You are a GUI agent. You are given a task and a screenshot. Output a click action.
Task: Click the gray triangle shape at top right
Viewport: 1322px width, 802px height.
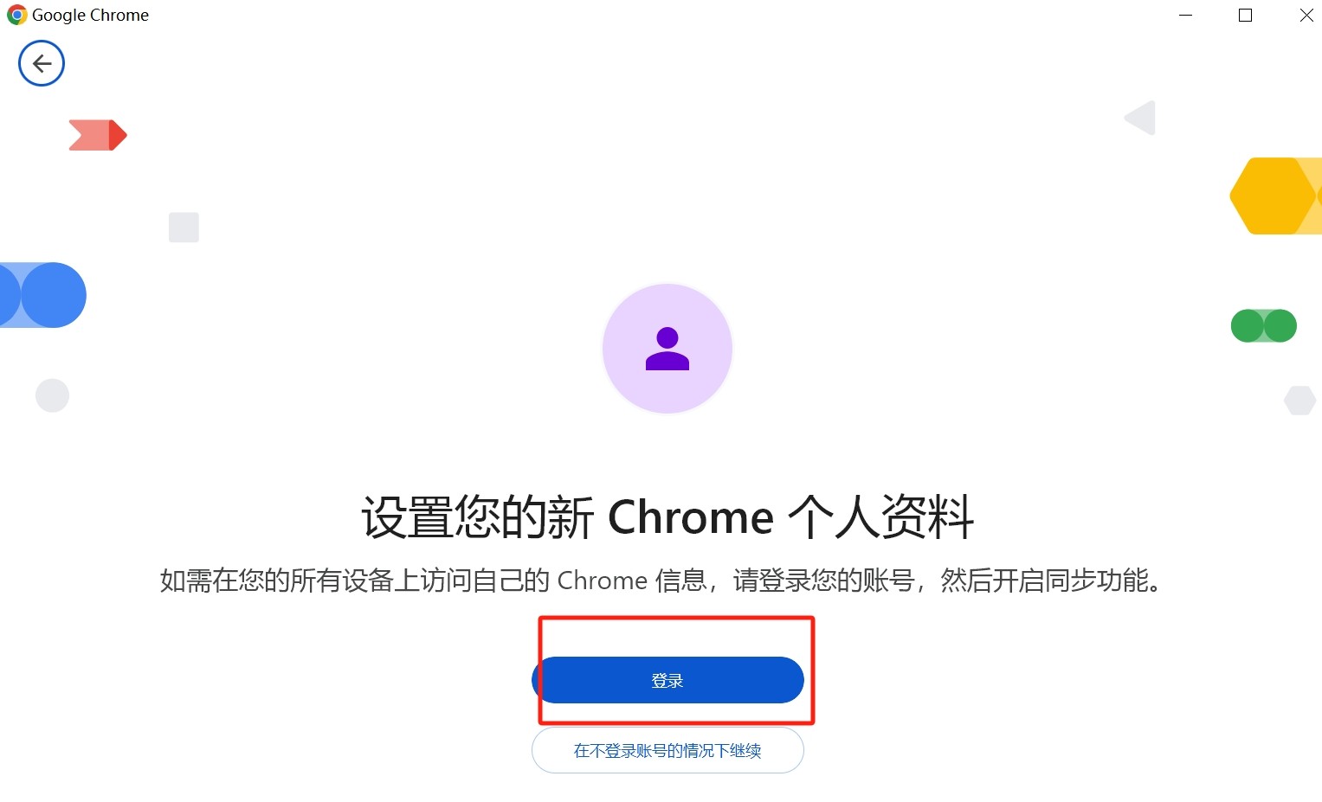click(x=1140, y=118)
